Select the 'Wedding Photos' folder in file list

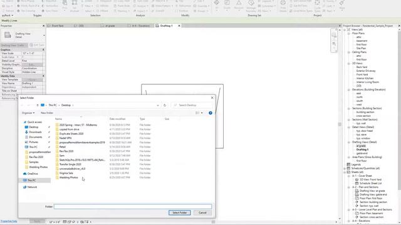pos(68,177)
